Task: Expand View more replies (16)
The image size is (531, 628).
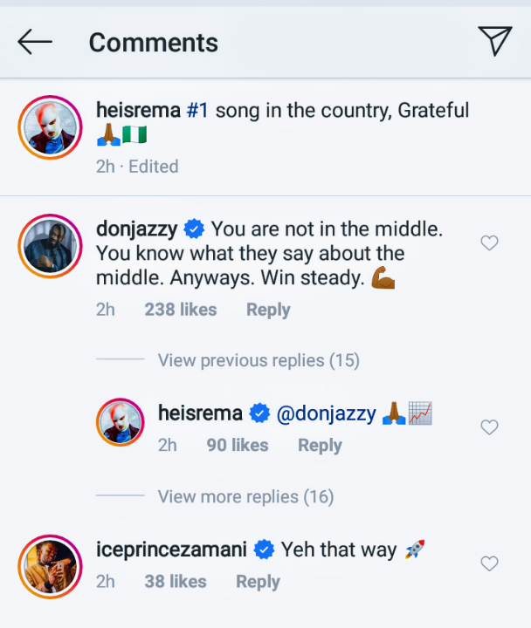Action: (x=245, y=496)
